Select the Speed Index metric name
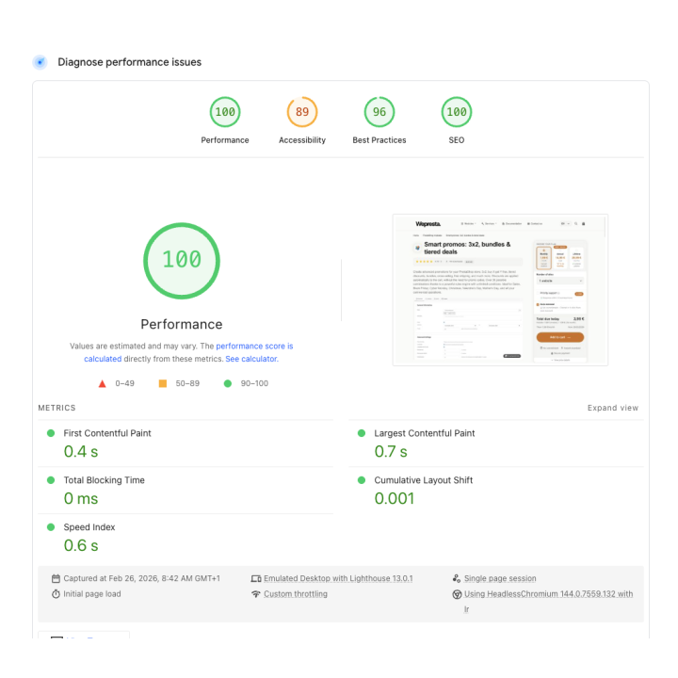This screenshot has height=678, width=678. (x=89, y=527)
